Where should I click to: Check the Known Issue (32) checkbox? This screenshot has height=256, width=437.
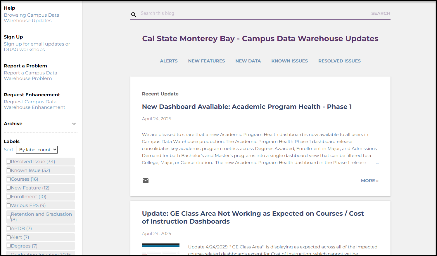pos(9,170)
